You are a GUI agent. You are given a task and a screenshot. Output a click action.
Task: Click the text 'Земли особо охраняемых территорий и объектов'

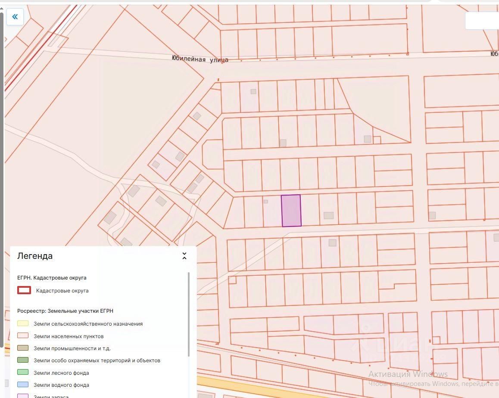point(97,361)
